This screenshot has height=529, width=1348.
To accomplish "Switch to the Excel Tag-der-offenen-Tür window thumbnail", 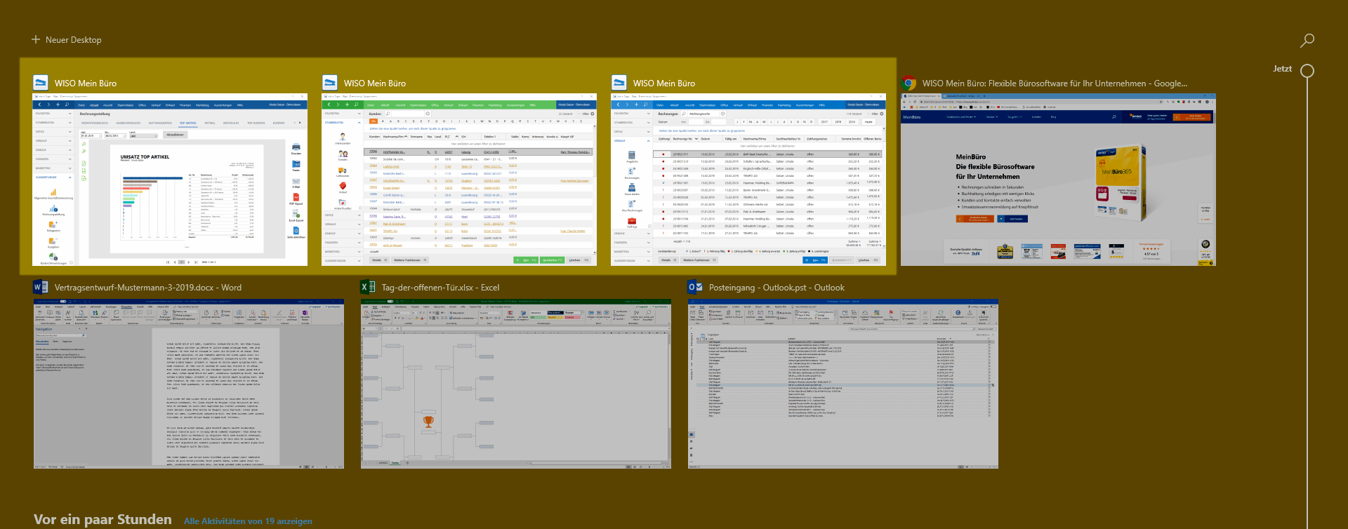I will [x=515, y=384].
